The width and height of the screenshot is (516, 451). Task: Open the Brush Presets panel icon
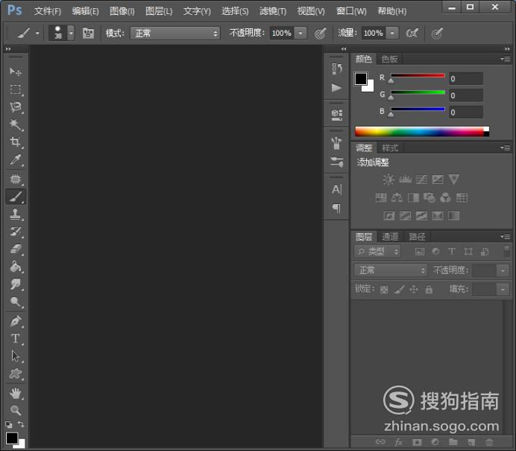pyautogui.click(x=336, y=161)
